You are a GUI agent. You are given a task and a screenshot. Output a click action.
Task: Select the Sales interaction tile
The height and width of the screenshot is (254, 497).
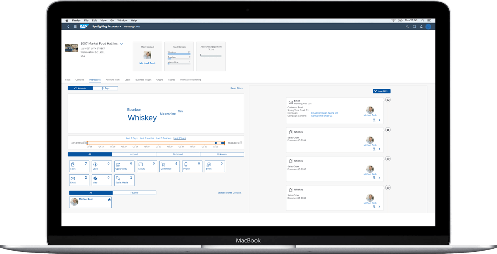tap(79, 166)
